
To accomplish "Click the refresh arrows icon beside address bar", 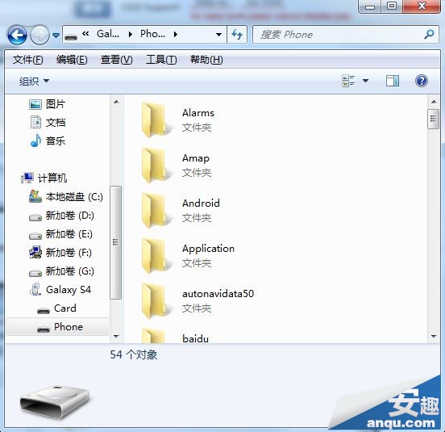I will (237, 35).
